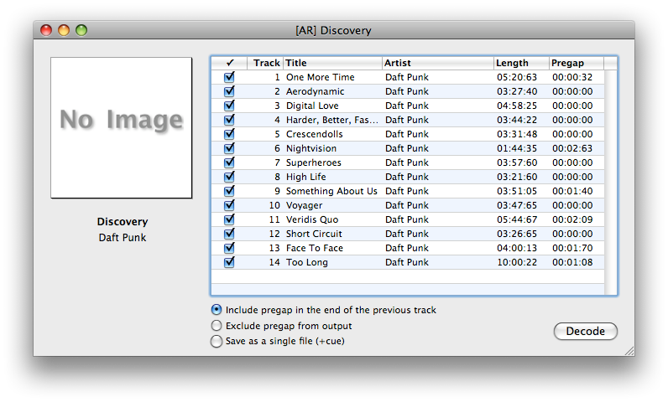Viewport: 668px width, 402px height.
Task: Select the One More Time title
Action: (321, 77)
